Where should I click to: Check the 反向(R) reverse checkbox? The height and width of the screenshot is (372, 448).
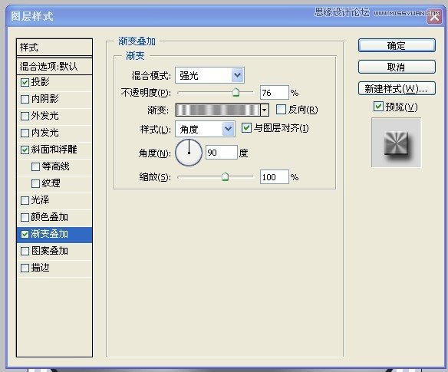[281, 110]
